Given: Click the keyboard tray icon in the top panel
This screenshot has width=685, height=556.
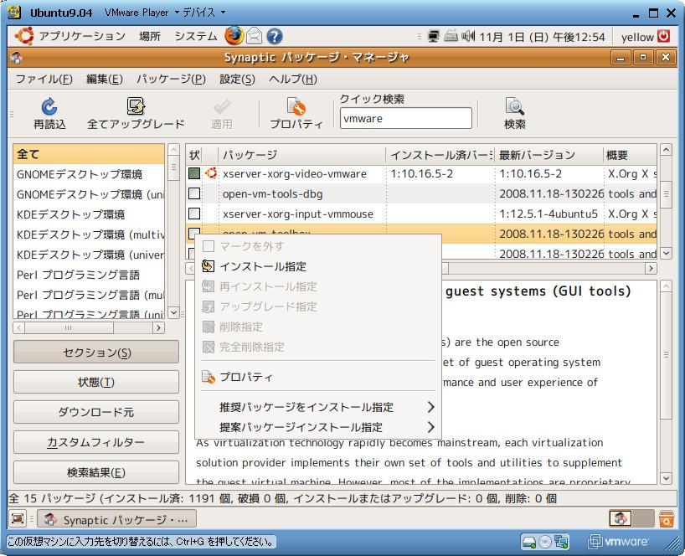Looking at the screenshot, I should pyautogui.click(x=451, y=36).
